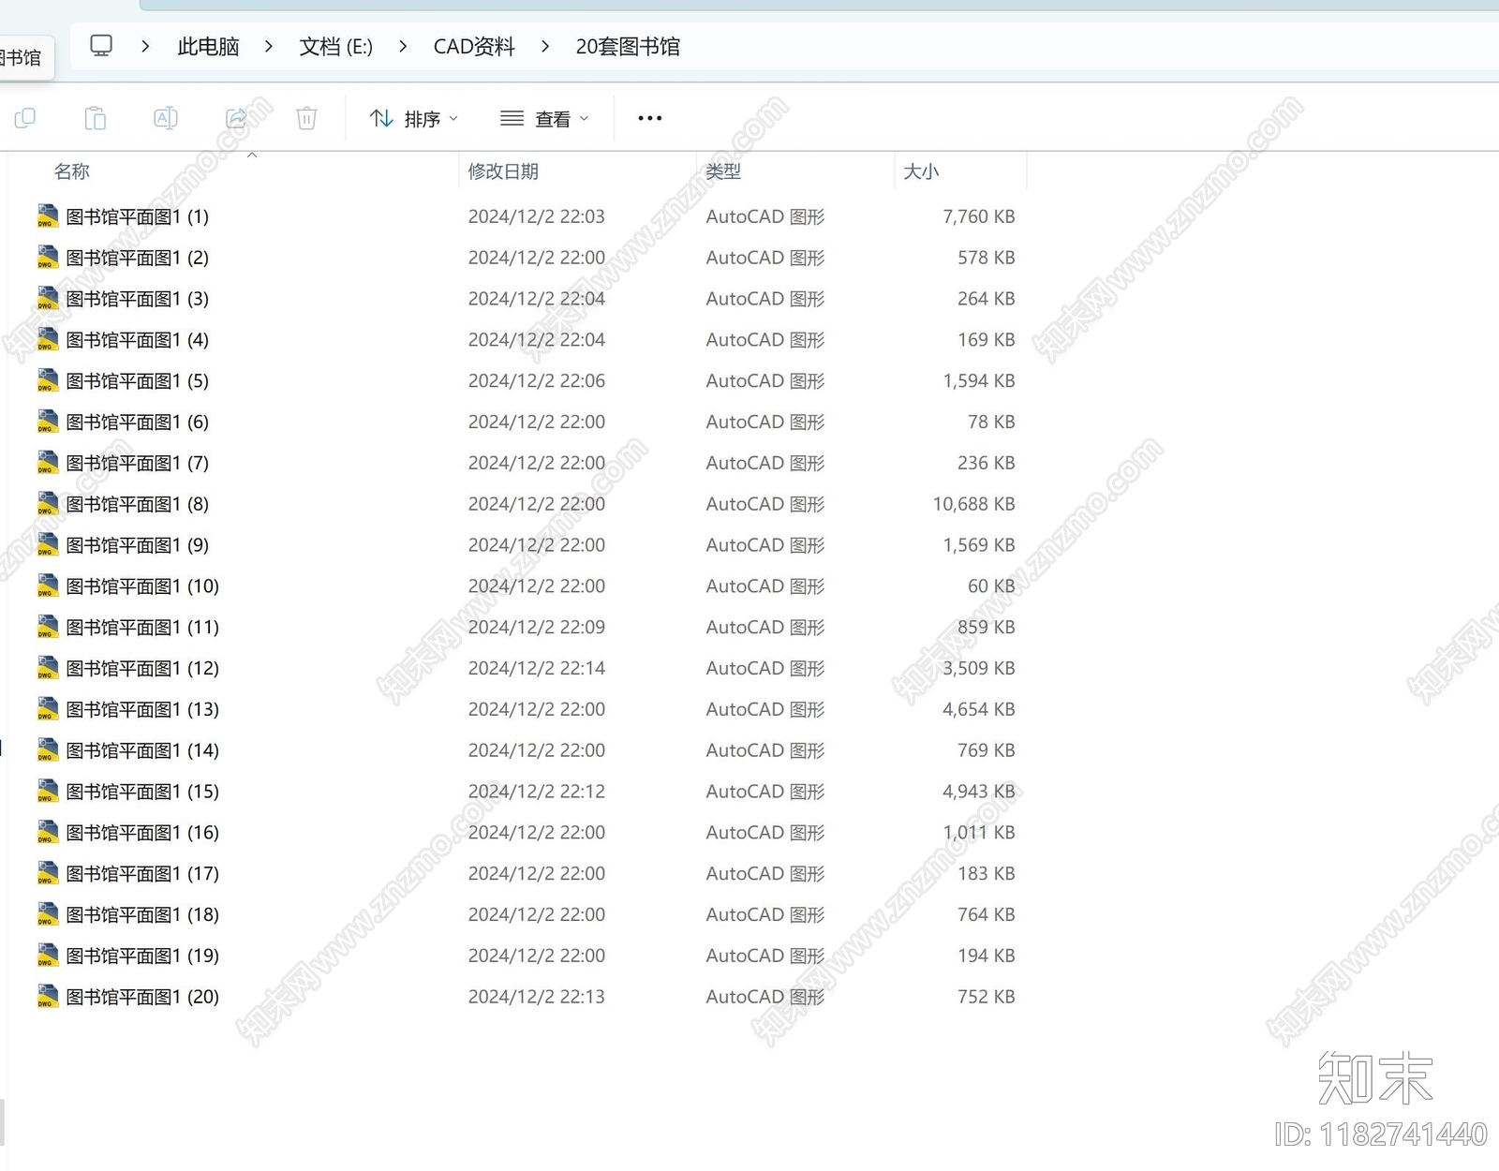1499x1171 pixels.
Task: Open the 排序 sort dropdown
Action: (x=413, y=119)
